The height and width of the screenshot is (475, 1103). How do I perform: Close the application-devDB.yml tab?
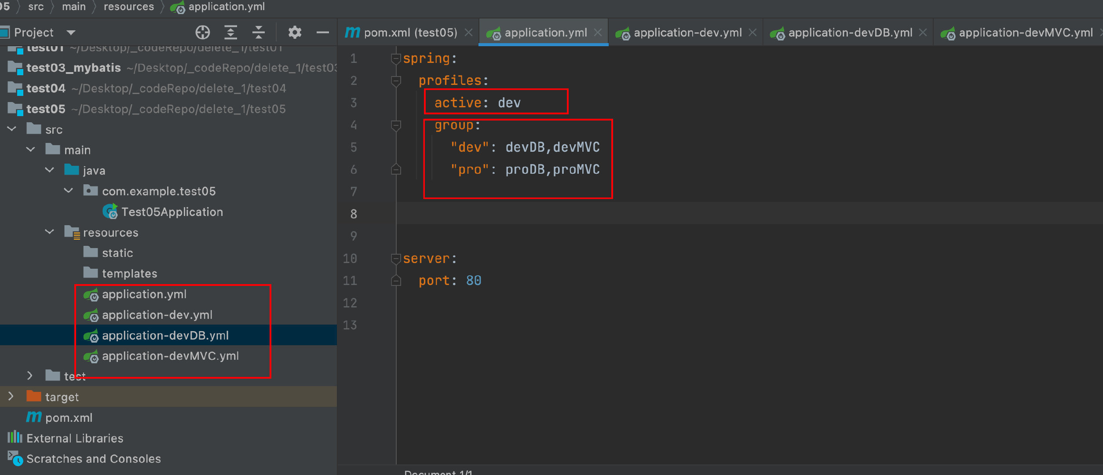(x=923, y=33)
